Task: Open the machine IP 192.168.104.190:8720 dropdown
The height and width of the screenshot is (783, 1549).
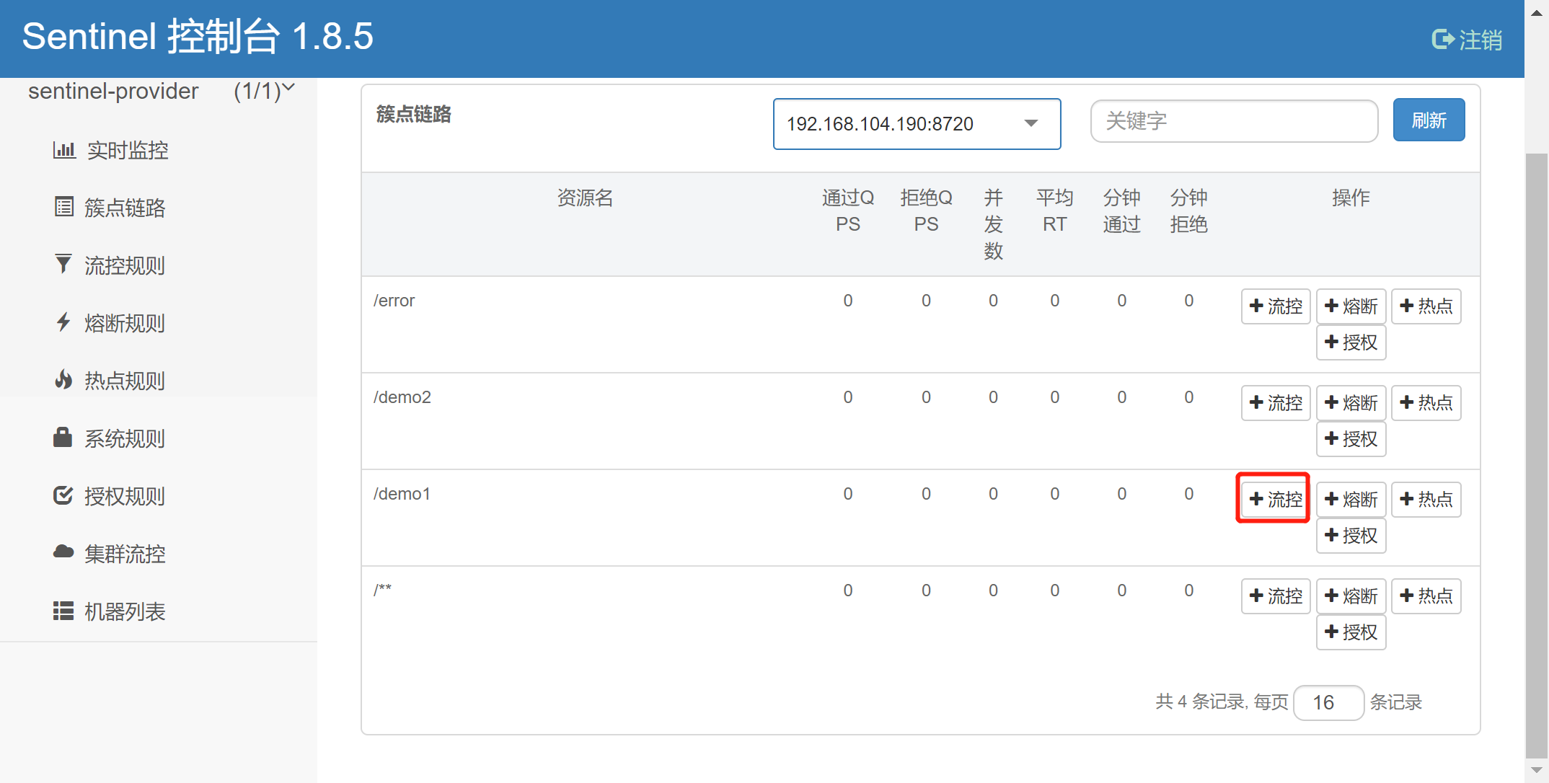Action: [x=917, y=124]
